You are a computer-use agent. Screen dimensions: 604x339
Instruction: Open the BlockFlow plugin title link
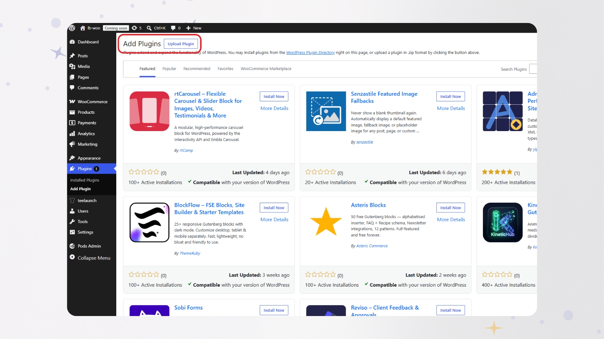tap(209, 209)
